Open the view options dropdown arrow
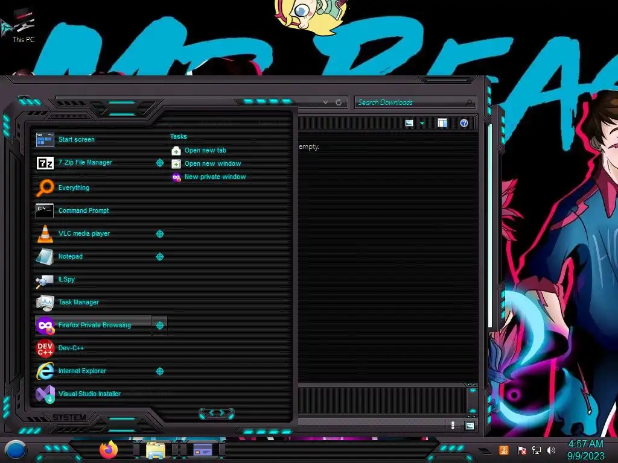This screenshot has width=618, height=463. [422, 124]
